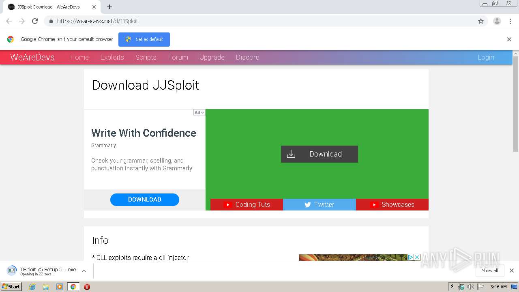Close the downloads shelf
The height and width of the screenshot is (292, 519).
(x=512, y=271)
